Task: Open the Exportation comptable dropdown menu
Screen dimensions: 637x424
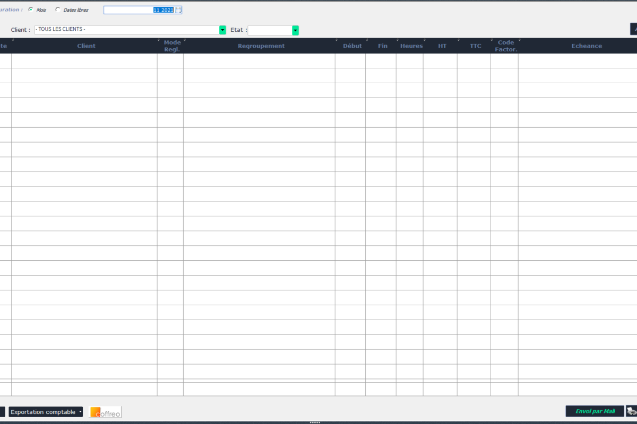Action: pos(46,412)
